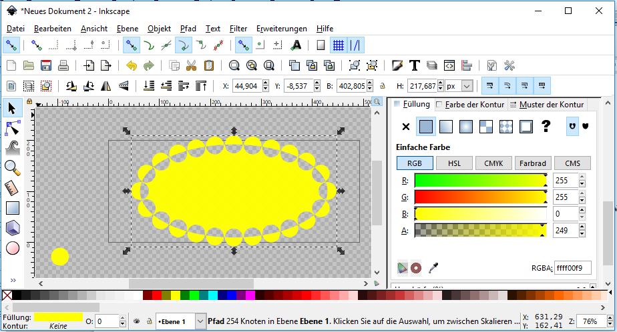617x332 pixels.
Task: Click the RGBA hex value field
Action: (572, 268)
